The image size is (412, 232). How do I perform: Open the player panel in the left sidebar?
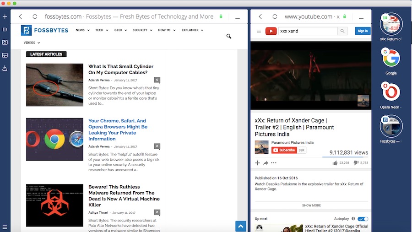point(5,29)
